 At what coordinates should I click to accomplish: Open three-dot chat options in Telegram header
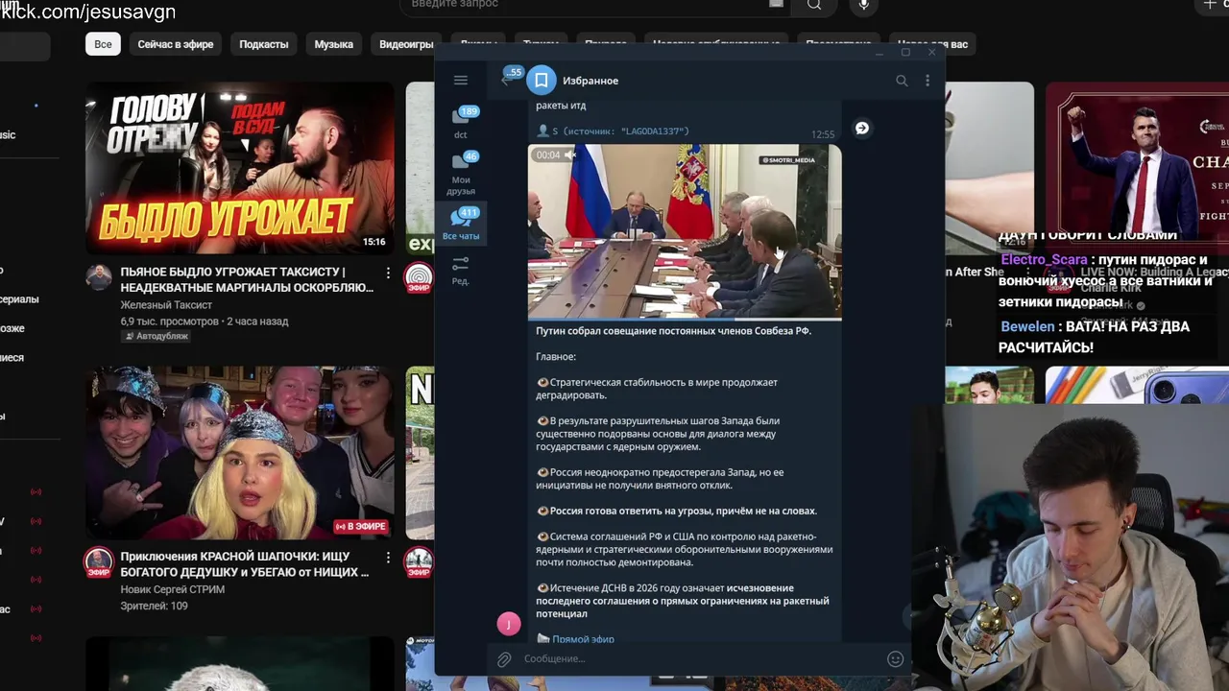928,81
